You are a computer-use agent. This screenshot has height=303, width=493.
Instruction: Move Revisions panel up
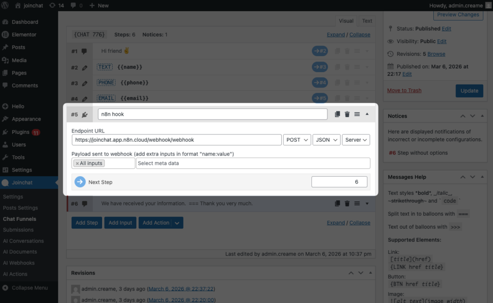tap(351, 273)
